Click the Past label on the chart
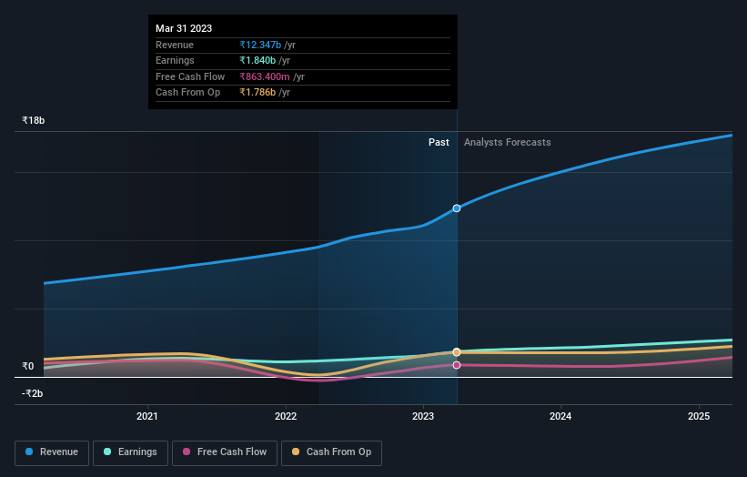The height and width of the screenshot is (477, 747). tap(439, 142)
